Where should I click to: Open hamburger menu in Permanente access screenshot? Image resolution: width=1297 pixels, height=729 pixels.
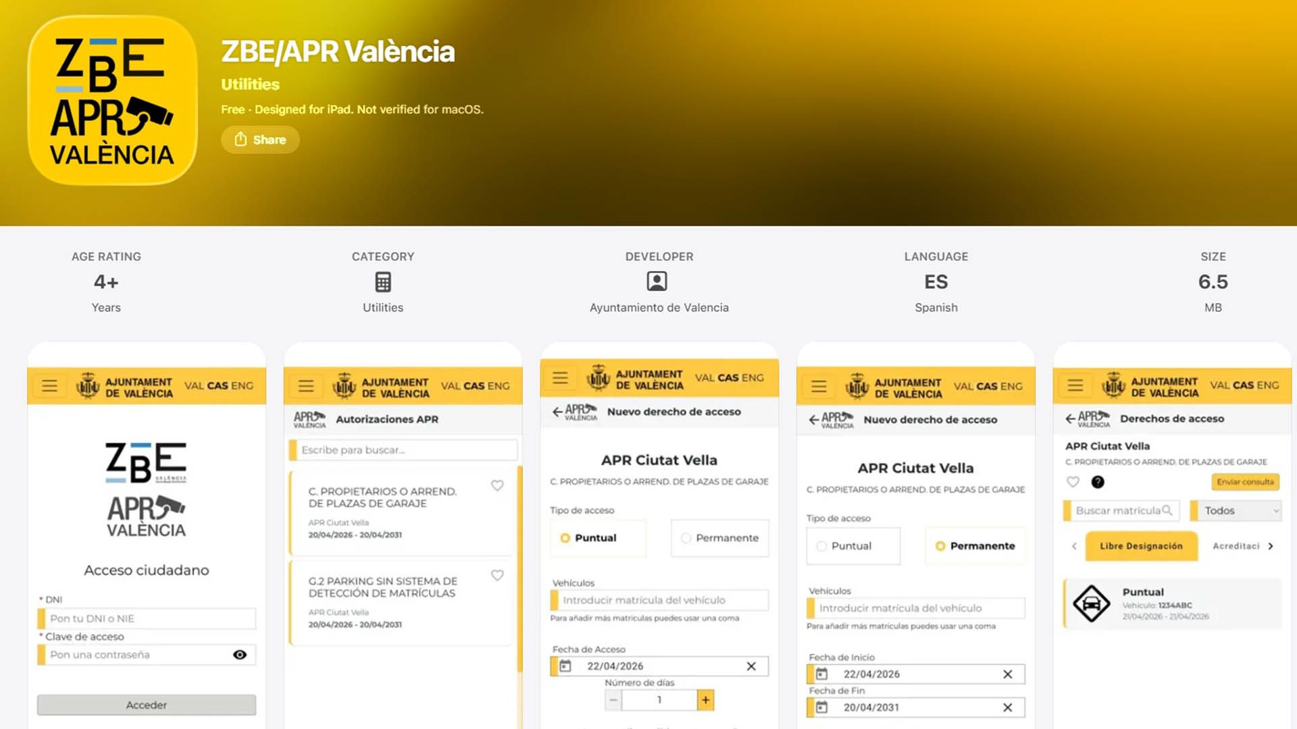[x=819, y=386]
